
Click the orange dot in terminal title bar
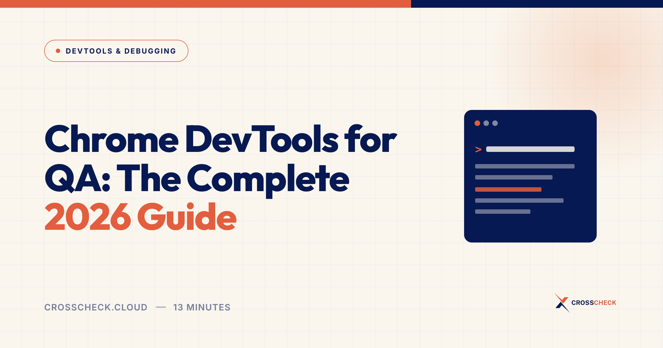click(477, 123)
